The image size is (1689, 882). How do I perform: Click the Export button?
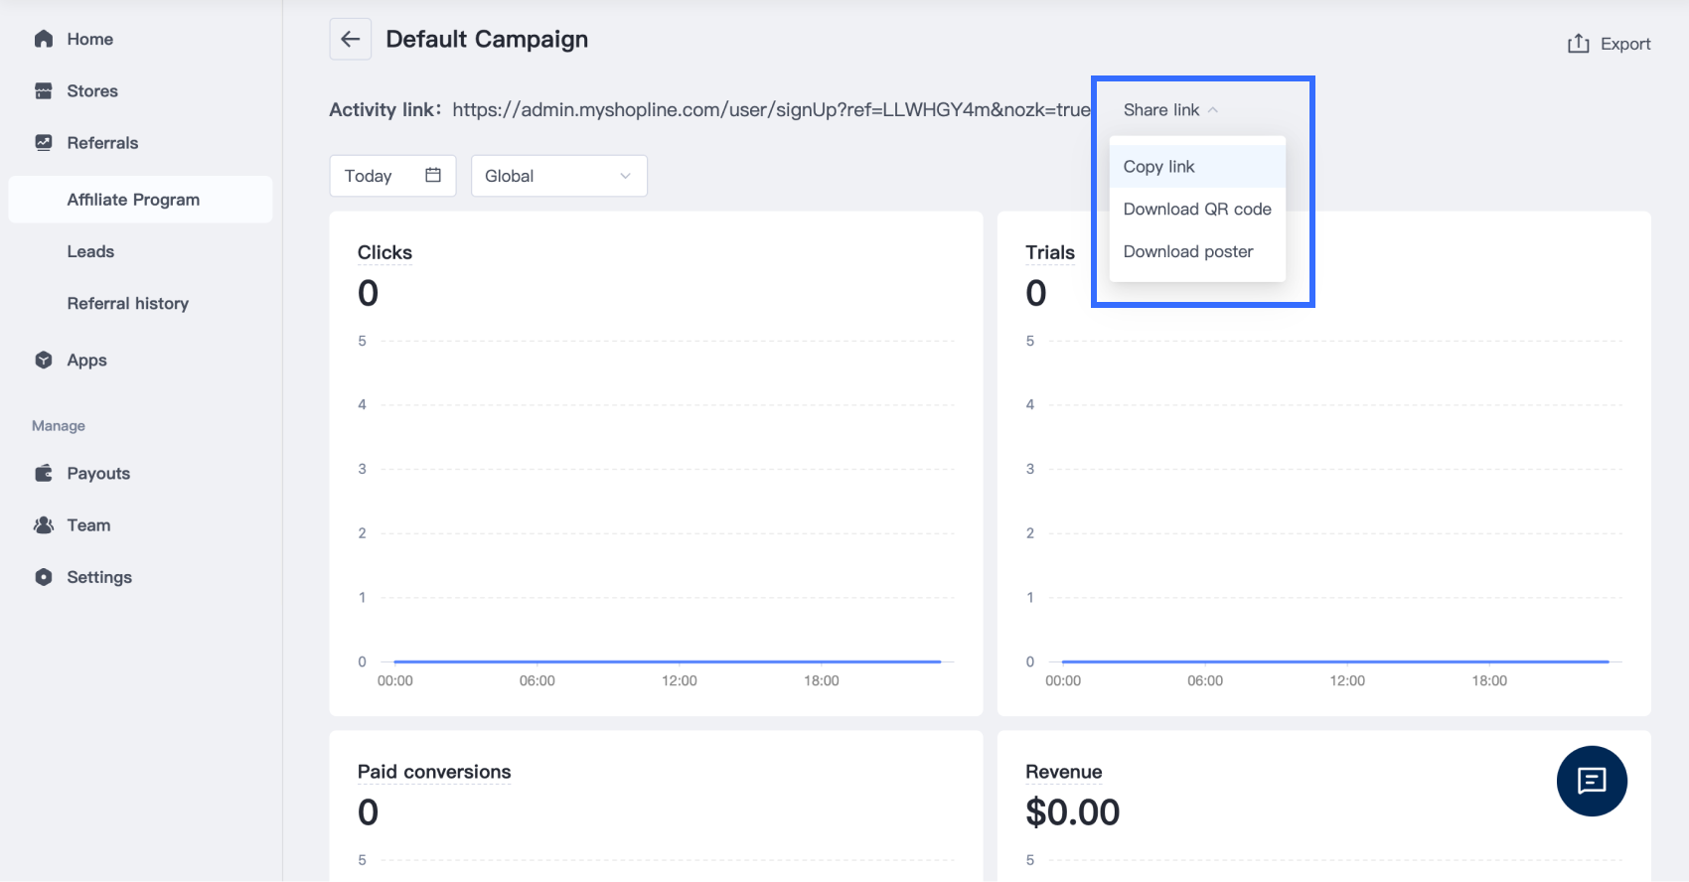point(1609,44)
